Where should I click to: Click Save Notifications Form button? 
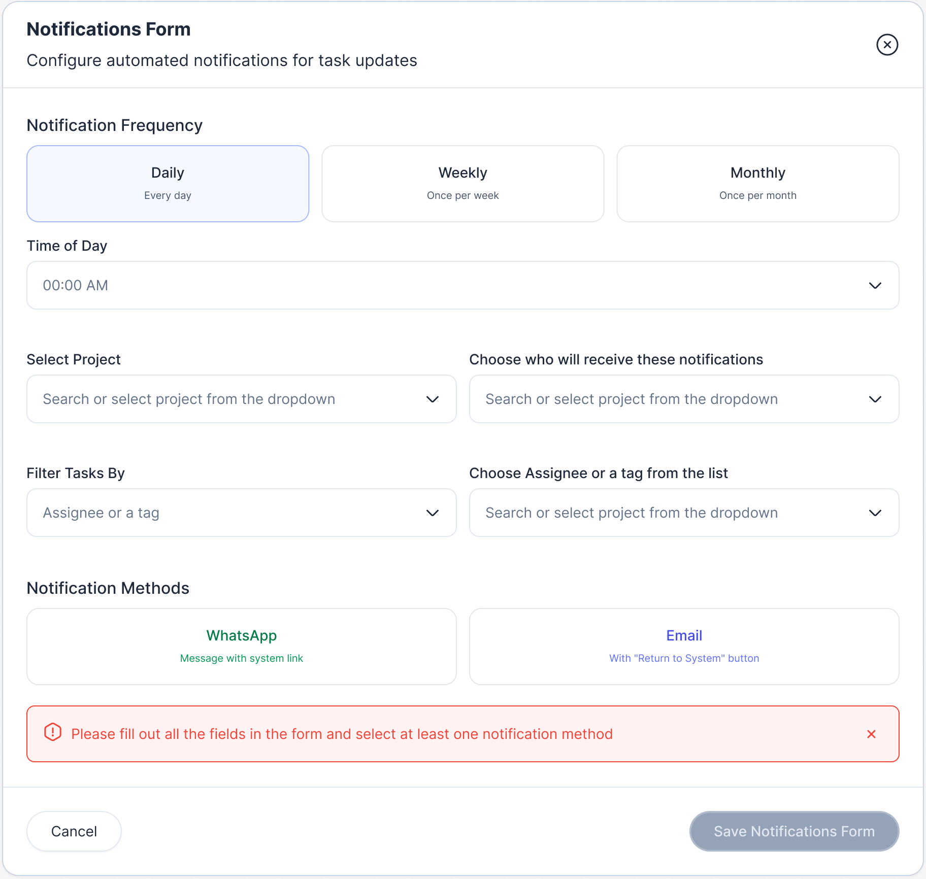point(794,831)
